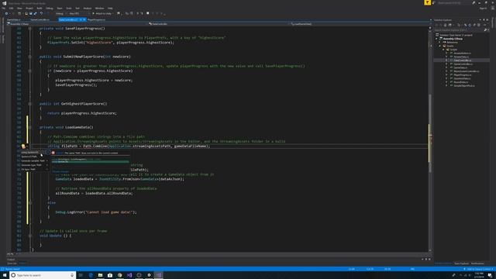
Task: Open the Team menu
Action: [x=60, y=9]
